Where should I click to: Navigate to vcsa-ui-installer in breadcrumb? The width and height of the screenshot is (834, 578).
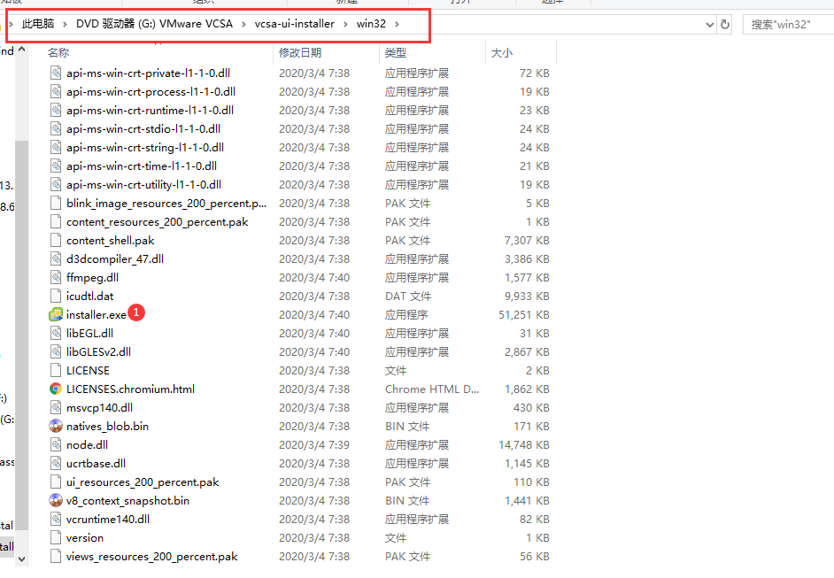point(294,24)
